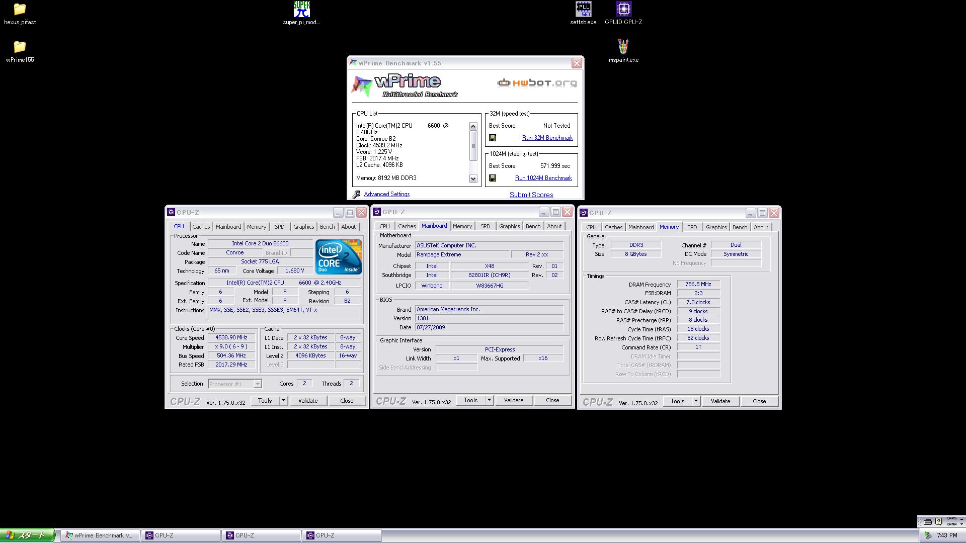Switch to wPrime Benchmark taskbar item
This screenshot has width=966, height=543.
click(100, 535)
